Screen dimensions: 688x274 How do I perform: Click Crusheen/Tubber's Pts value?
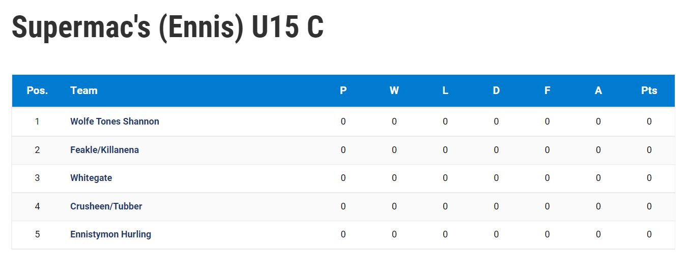[x=649, y=206]
